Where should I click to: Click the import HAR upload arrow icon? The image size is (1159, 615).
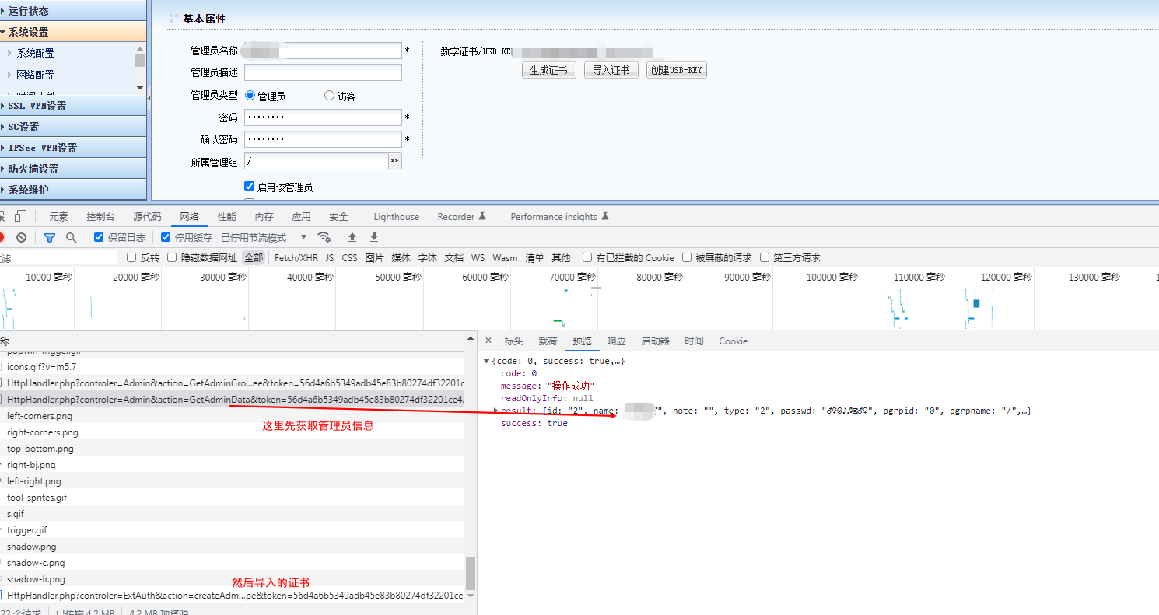(352, 237)
